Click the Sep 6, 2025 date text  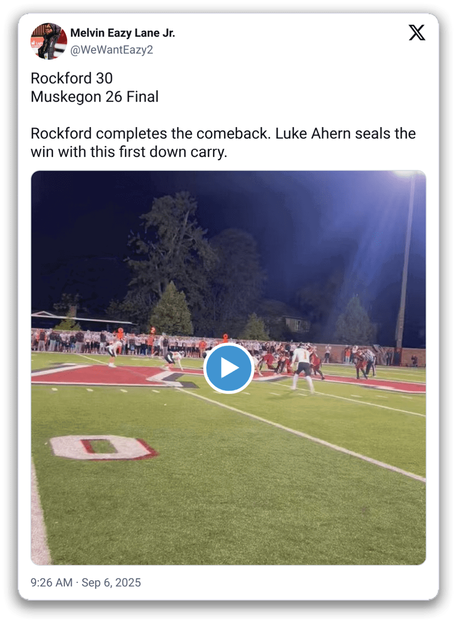111,582
